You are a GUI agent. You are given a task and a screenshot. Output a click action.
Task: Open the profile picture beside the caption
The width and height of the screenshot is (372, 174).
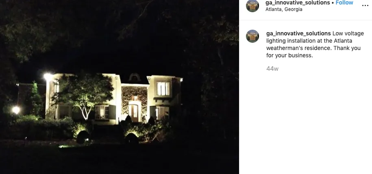(252, 36)
